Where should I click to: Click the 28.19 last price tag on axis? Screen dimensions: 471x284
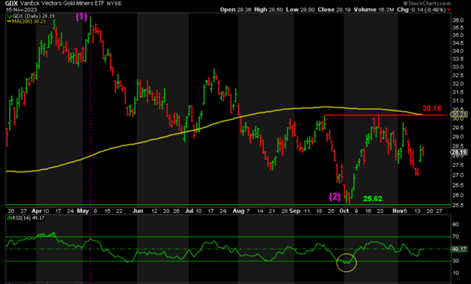(x=458, y=152)
